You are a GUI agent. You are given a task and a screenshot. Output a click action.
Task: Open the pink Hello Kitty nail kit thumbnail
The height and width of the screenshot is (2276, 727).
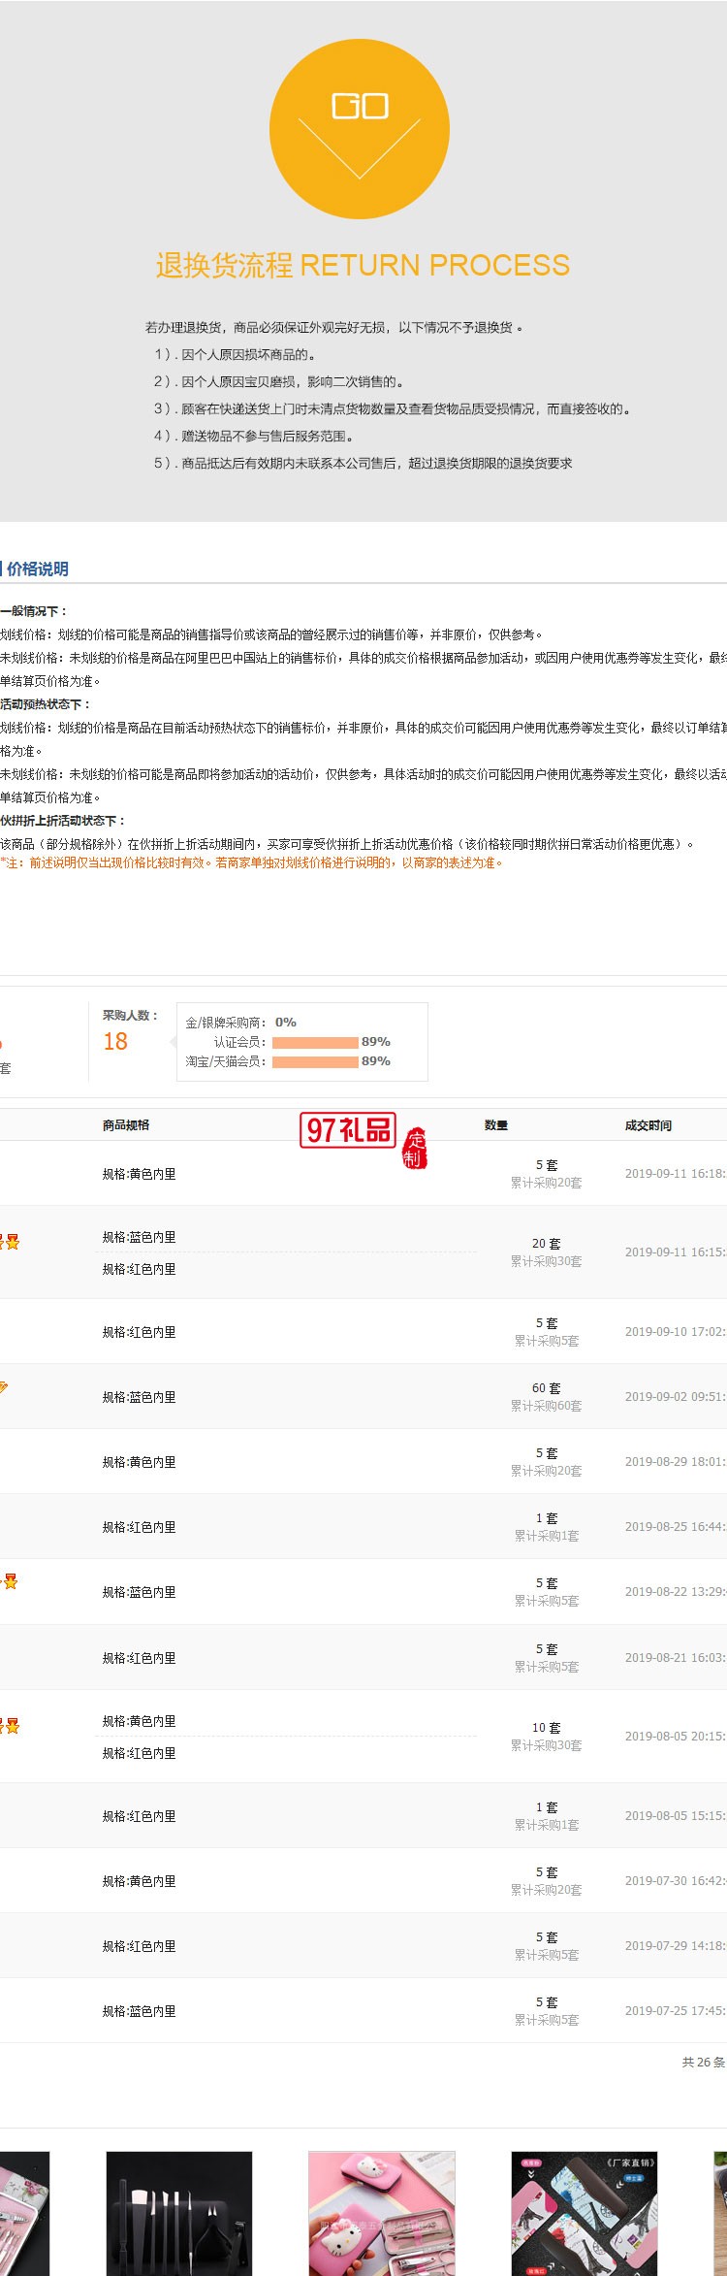[382, 2213]
